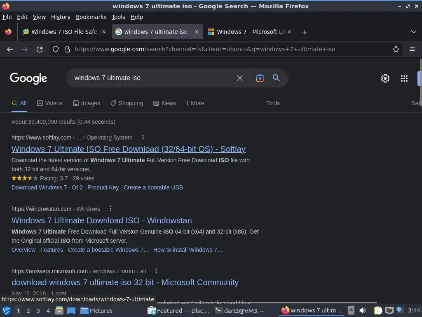The height and width of the screenshot is (317, 422).
Task: Click the show desktop taskbar icon
Action: tap(71, 310)
